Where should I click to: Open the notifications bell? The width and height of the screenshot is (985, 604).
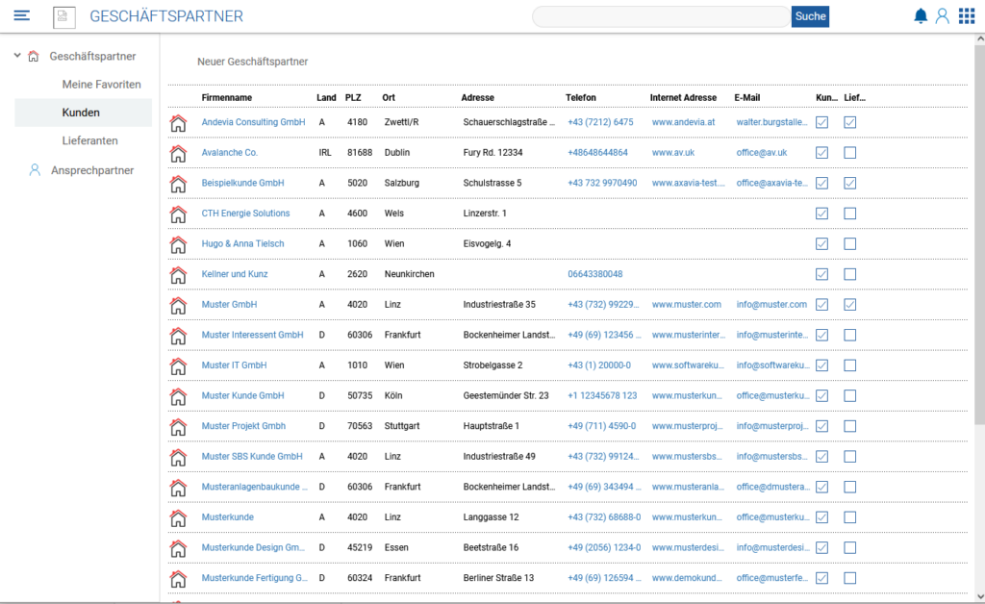click(x=921, y=15)
